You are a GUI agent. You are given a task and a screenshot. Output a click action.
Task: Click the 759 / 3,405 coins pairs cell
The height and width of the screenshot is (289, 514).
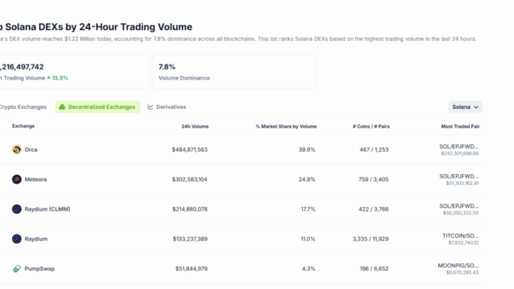click(373, 179)
